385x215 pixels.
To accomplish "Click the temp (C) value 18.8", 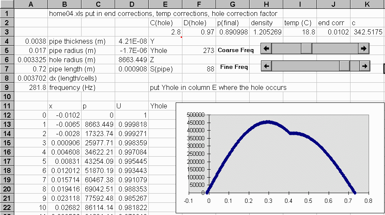I will point(300,32).
